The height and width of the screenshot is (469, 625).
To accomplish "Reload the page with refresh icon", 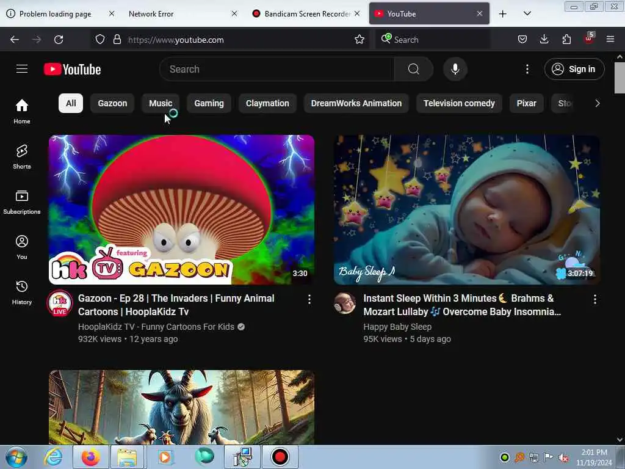I will [x=59, y=40].
